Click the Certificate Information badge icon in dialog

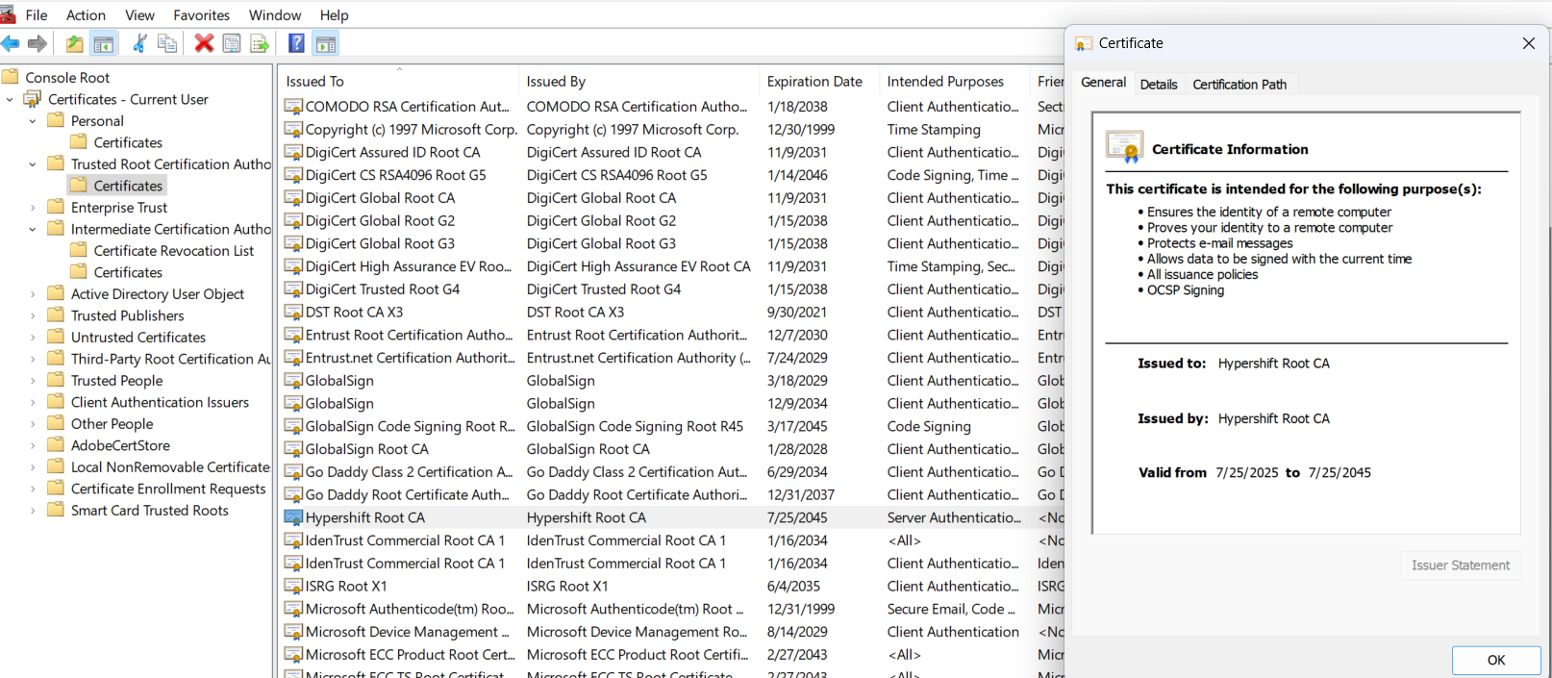click(x=1124, y=147)
